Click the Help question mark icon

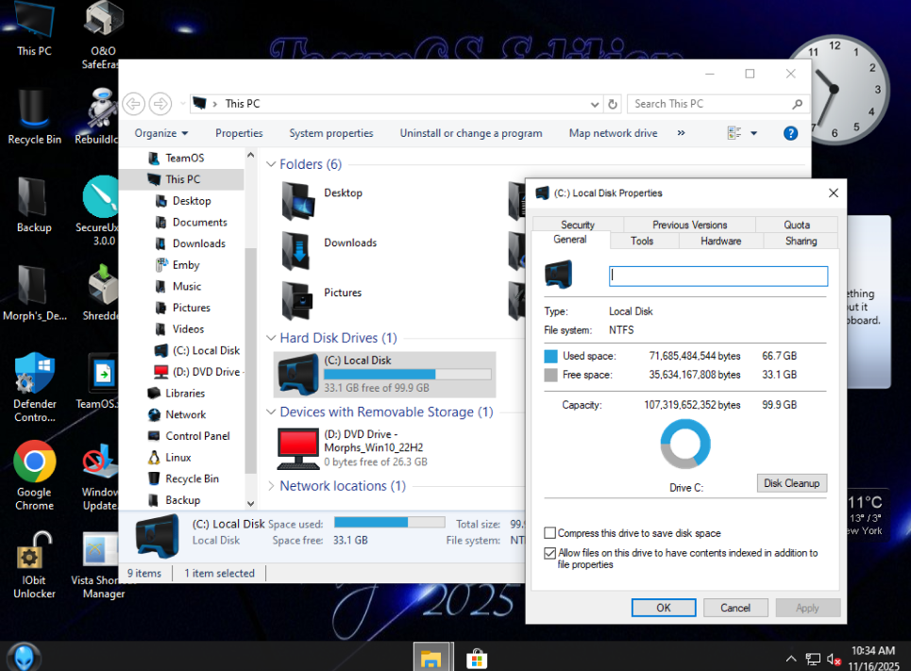coord(791,133)
